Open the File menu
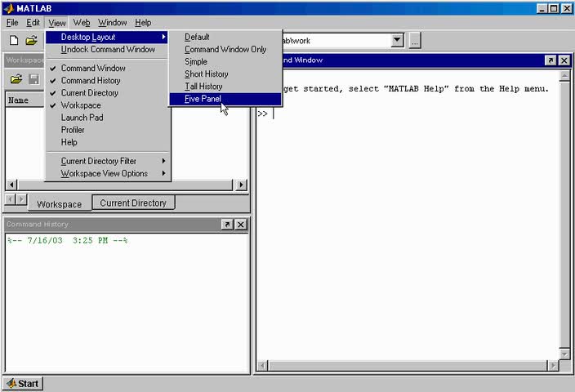The width and height of the screenshot is (575, 392). [12, 23]
